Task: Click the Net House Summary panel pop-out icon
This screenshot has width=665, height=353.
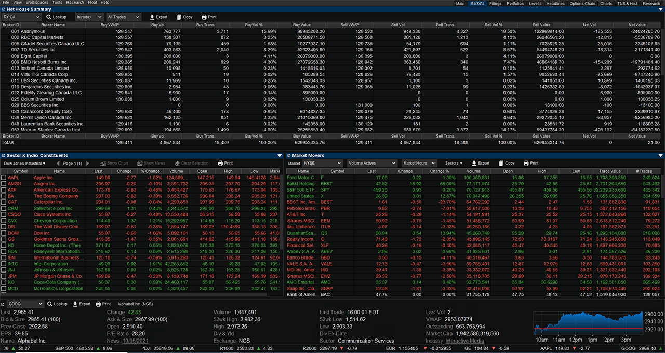Action: (x=3, y=9)
